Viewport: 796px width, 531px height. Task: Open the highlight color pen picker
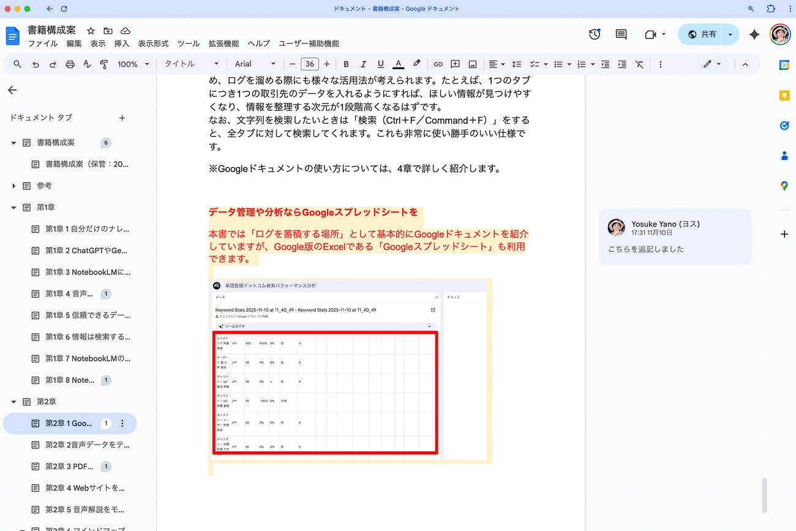point(416,64)
